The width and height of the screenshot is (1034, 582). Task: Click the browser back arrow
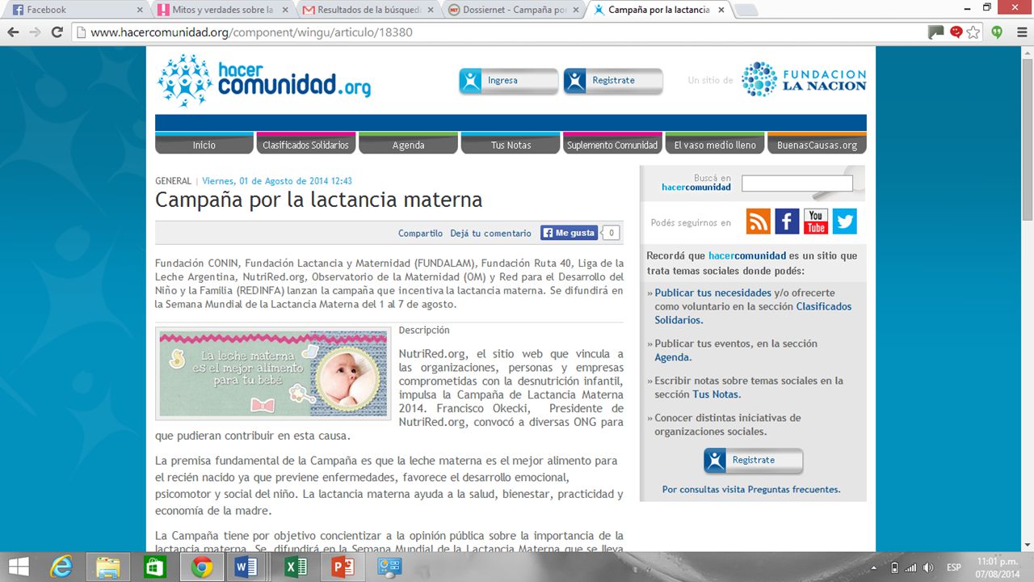[x=13, y=32]
